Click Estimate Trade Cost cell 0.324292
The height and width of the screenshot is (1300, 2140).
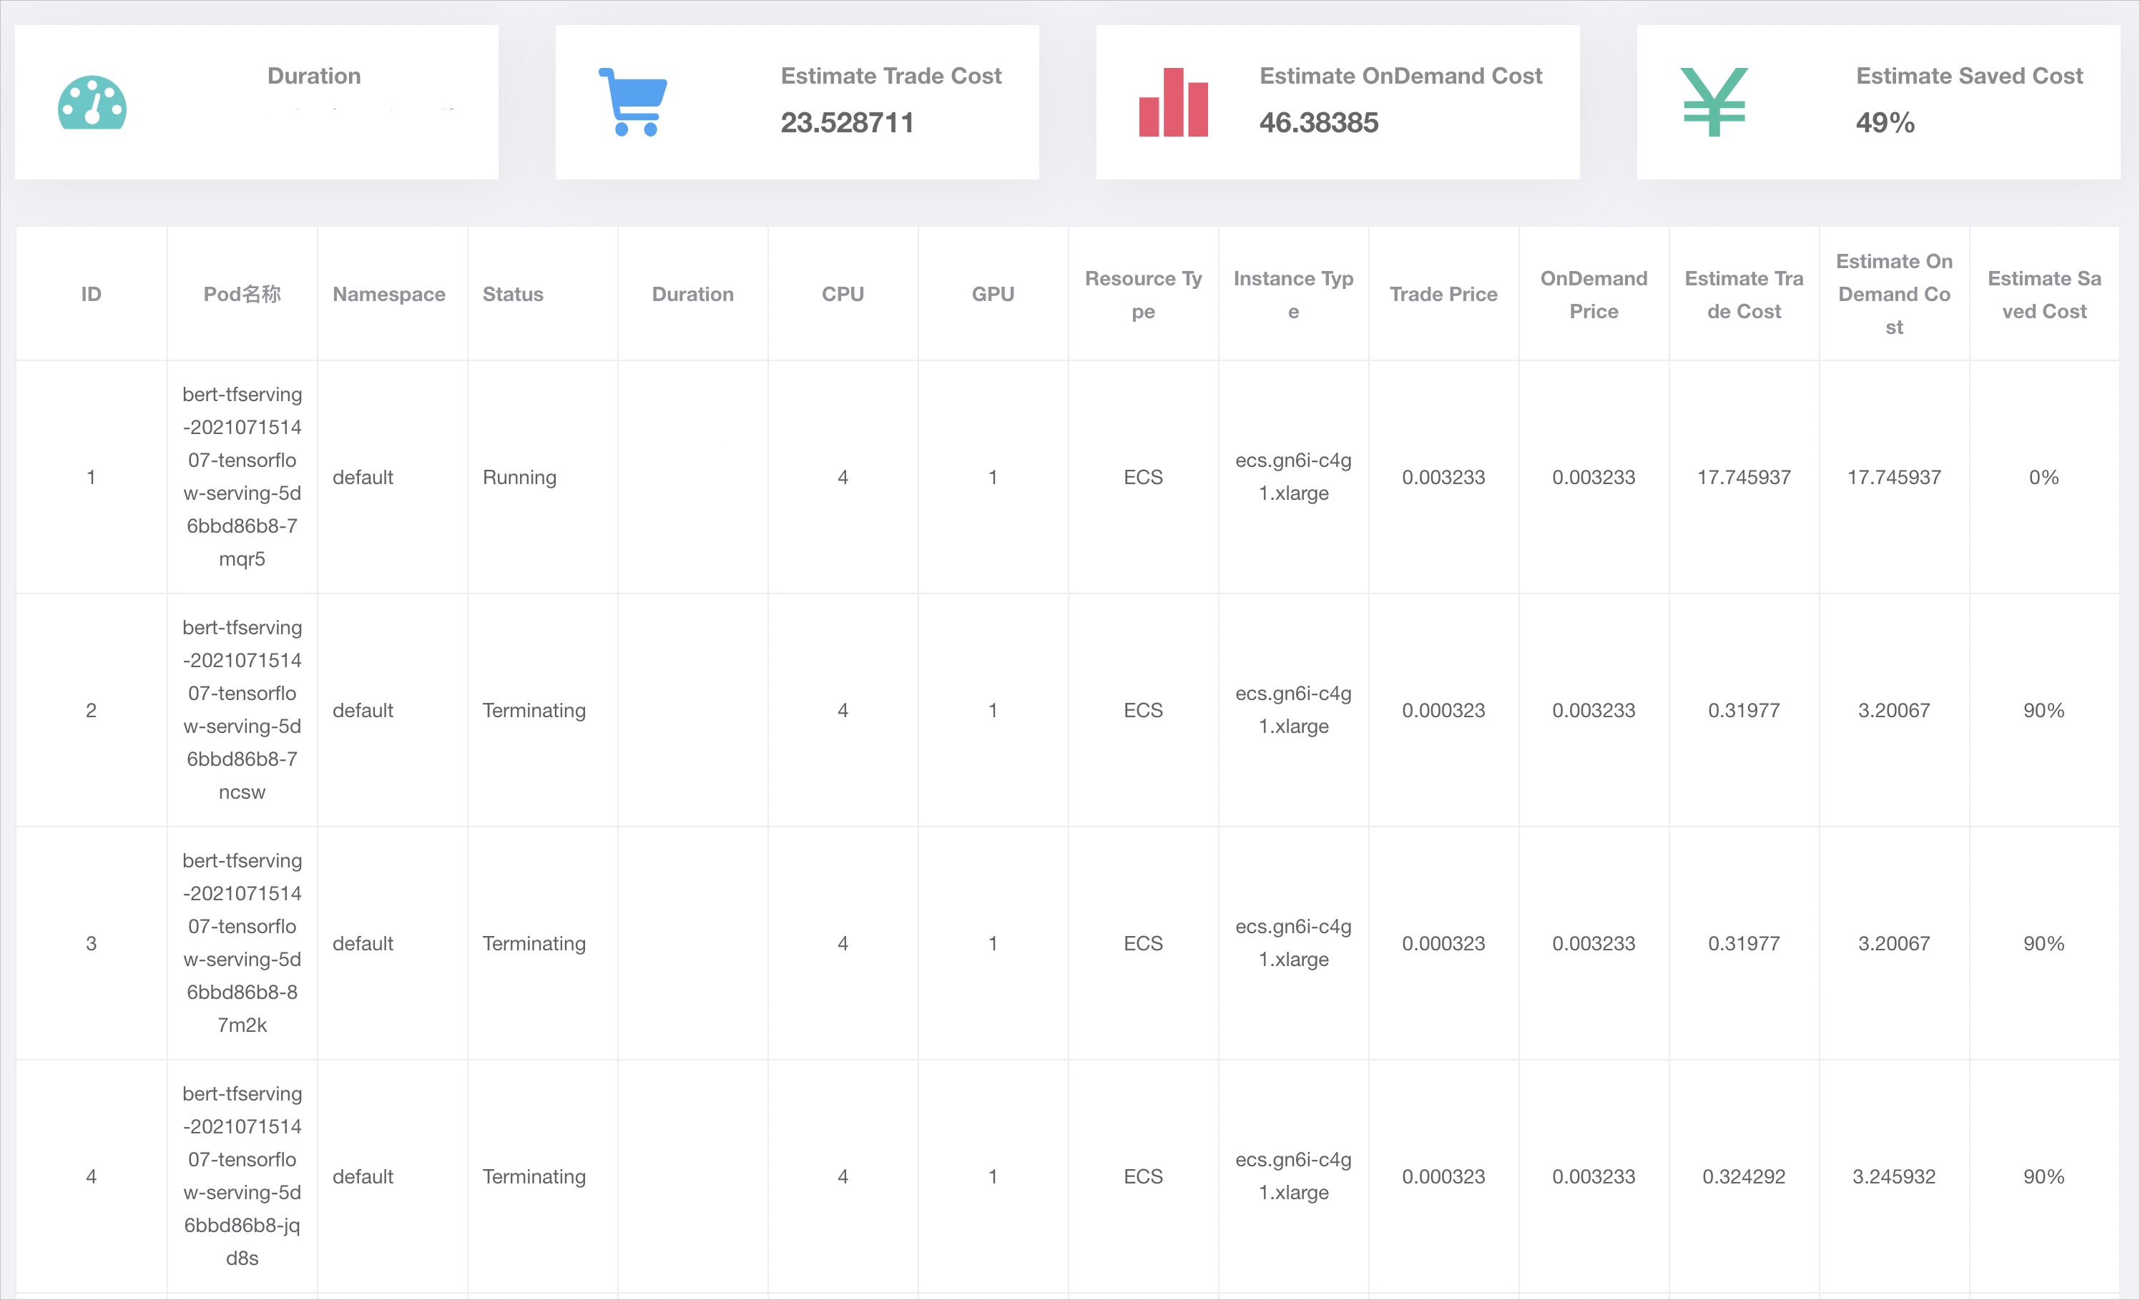[1743, 1176]
